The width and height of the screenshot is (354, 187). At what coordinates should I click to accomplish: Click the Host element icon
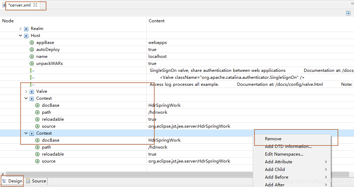click(x=26, y=36)
